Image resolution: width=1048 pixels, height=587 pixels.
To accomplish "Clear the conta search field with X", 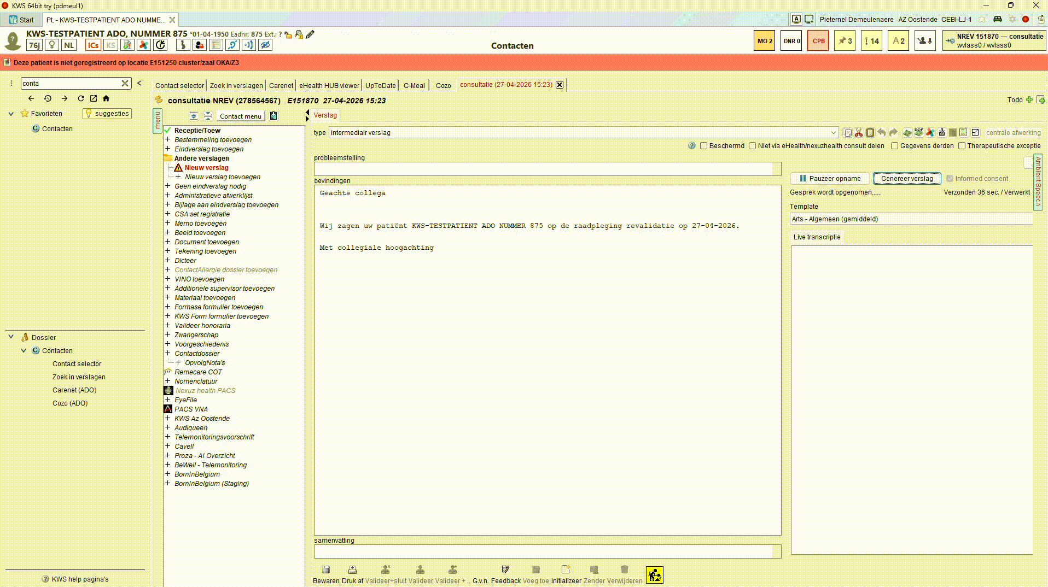I will 125,83.
